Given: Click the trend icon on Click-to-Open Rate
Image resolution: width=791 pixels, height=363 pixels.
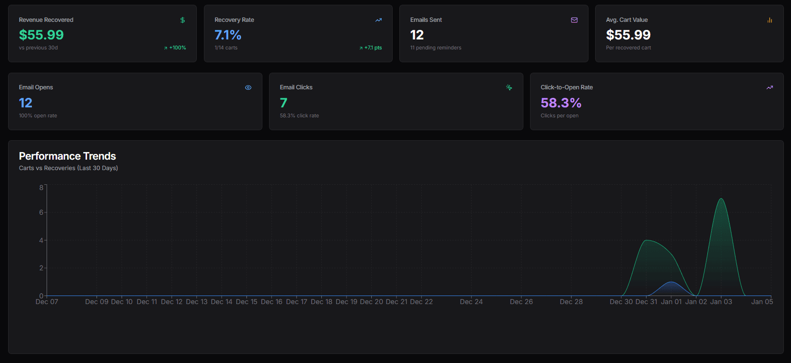Looking at the screenshot, I should (770, 87).
